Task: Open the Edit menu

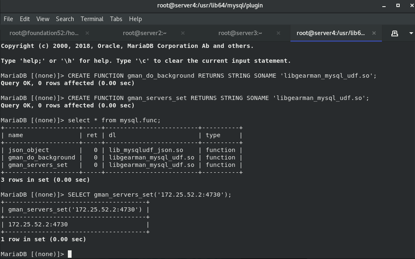Action: pos(24,19)
